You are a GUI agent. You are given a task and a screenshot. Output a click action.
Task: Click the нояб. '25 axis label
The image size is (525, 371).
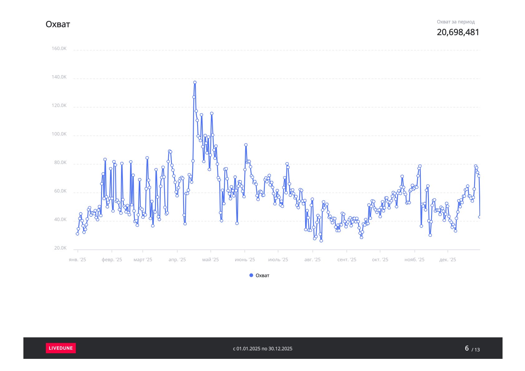coord(414,259)
